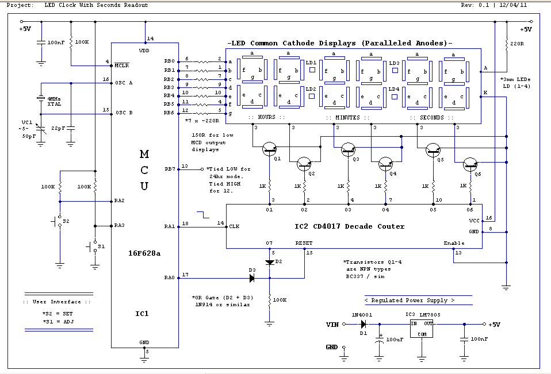This screenshot has width=551, height=374.
Task: Select the '16F628a' chip label
Action: click(x=144, y=253)
